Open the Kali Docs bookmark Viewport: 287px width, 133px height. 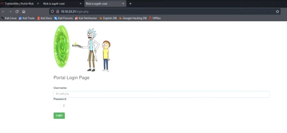pyautogui.click(x=45, y=18)
